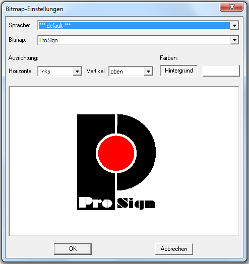Open the Horizontal alignment dropdown arrow
The width and height of the screenshot is (249, 264).
77,71
